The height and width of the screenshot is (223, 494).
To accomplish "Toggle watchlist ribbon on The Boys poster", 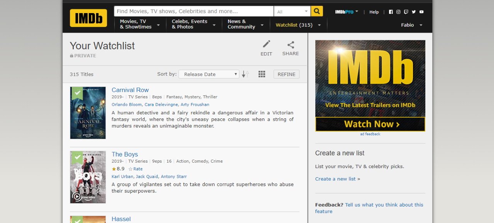I will coord(77,157).
